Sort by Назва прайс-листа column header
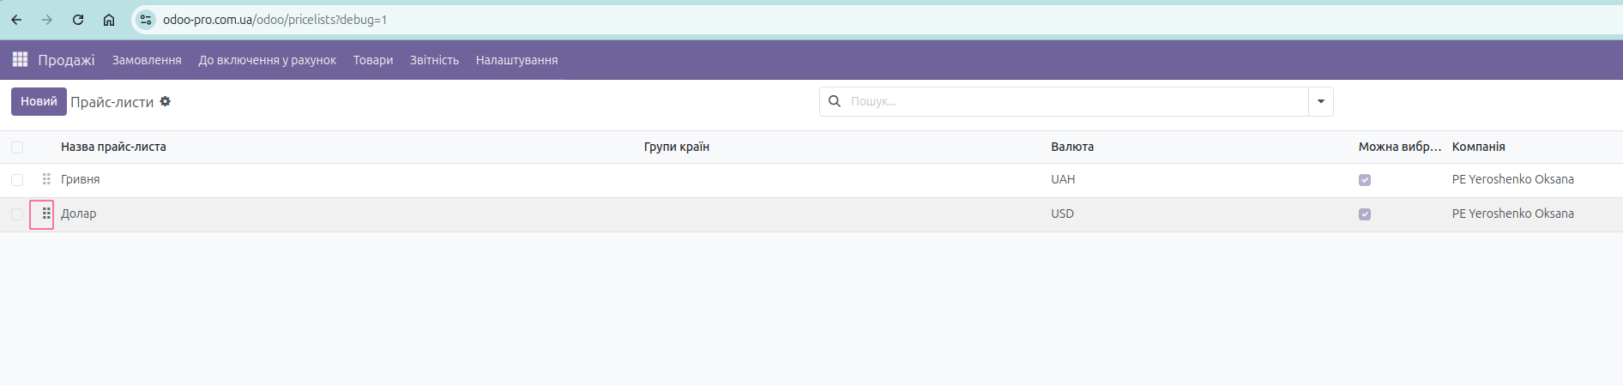The height and width of the screenshot is (385, 1623). [x=113, y=147]
